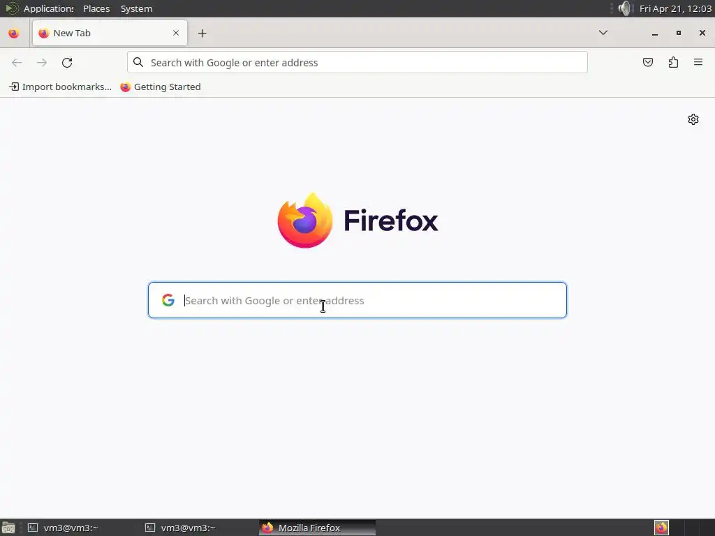Close the Firefox window
Screen dimensions: 715x536
(x=702, y=33)
